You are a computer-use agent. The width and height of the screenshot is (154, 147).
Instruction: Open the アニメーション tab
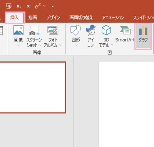point(113,18)
